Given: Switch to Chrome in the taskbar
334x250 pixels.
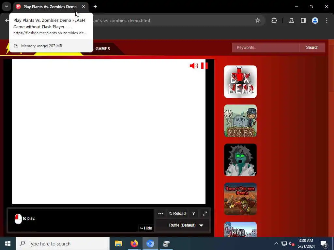Looking at the screenshot, I should 150,243.
